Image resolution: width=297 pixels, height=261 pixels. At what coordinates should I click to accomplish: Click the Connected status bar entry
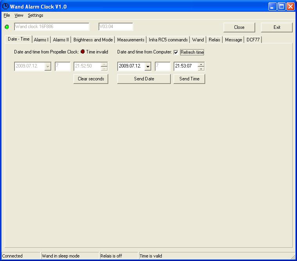[21, 256]
